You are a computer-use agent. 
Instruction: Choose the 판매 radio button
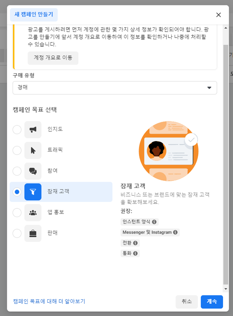tap(17, 233)
